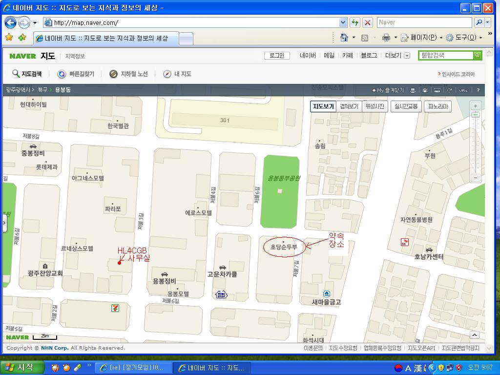Image resolution: width=500 pixels, height=375 pixels.
Task: Click the map print icon in the dark bar
Action: click(x=413, y=90)
